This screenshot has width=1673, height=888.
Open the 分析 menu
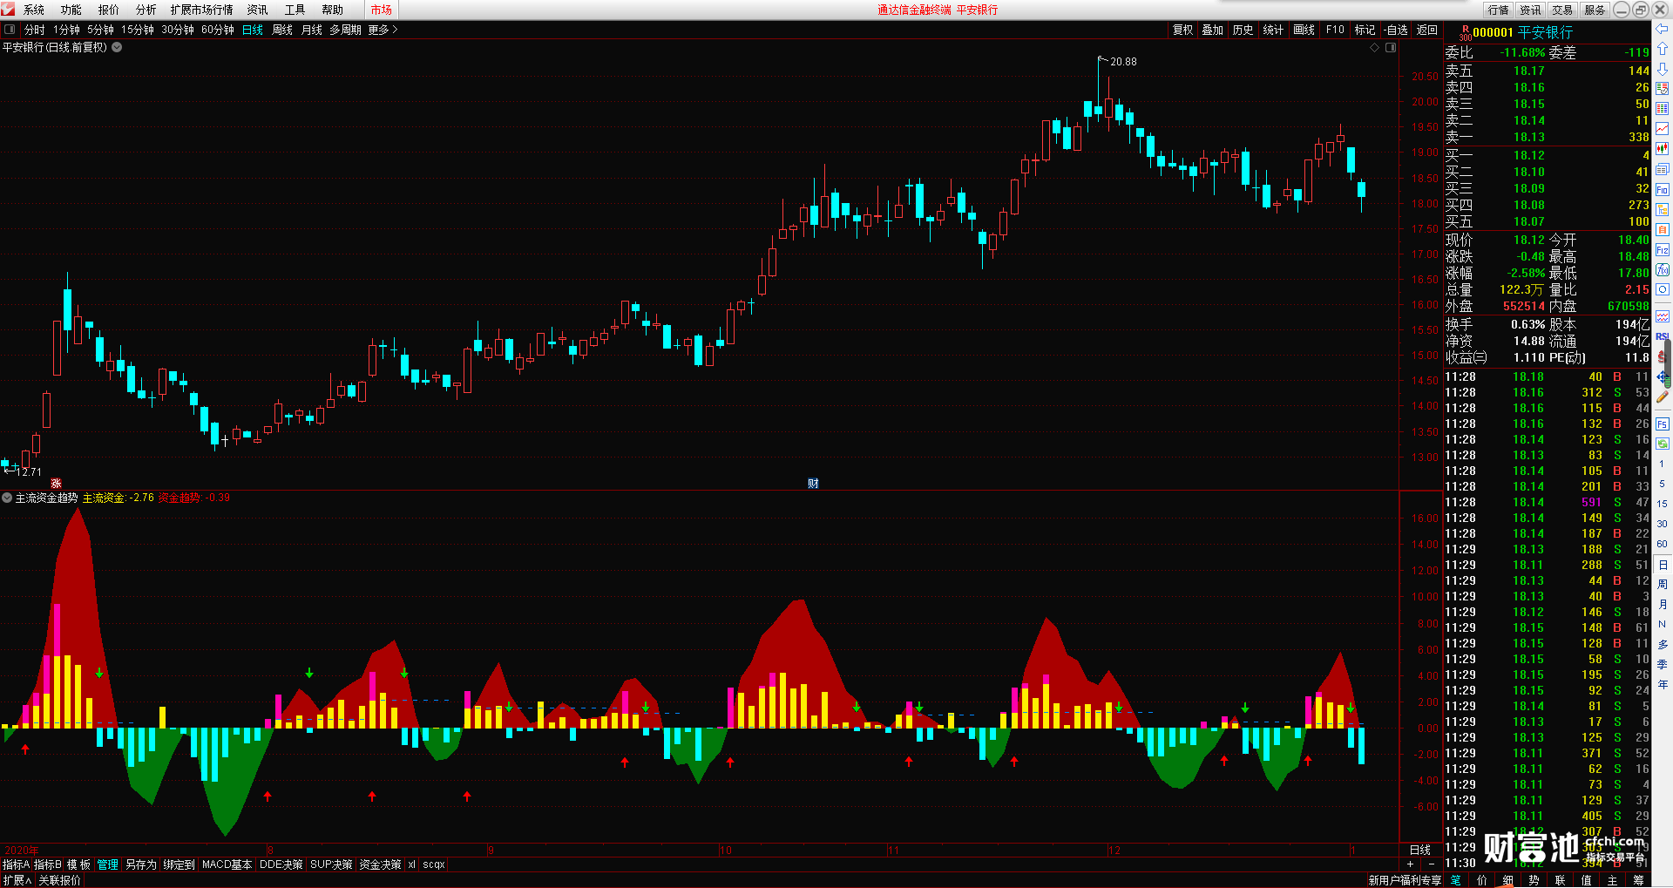pos(146,10)
